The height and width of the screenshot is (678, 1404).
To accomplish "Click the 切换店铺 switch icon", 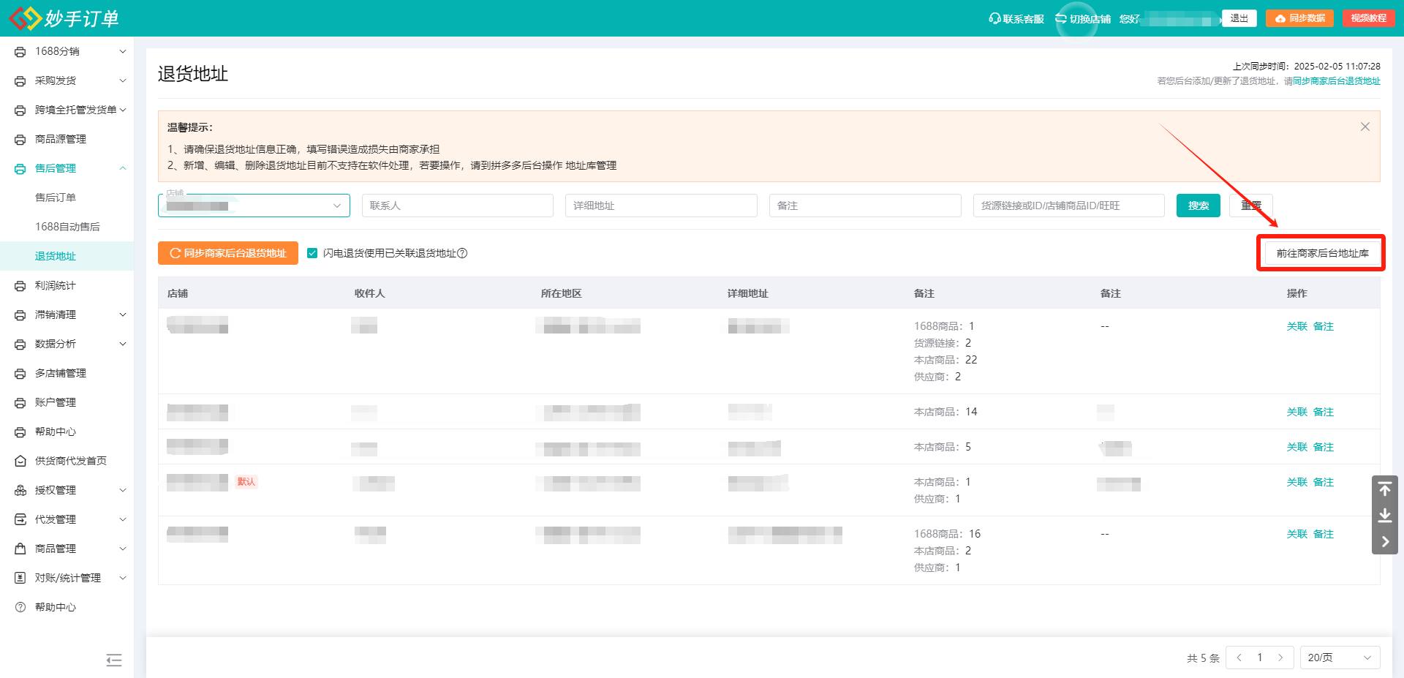I will point(1061,18).
